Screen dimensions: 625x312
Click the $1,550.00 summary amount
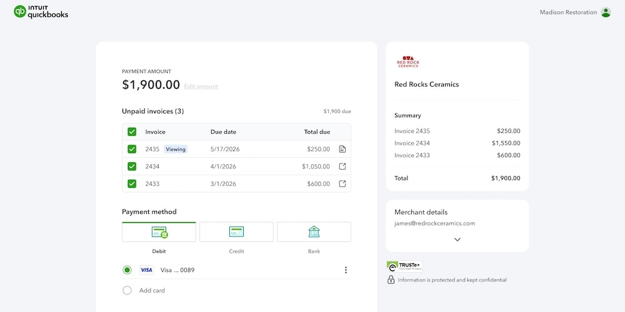tap(506, 144)
